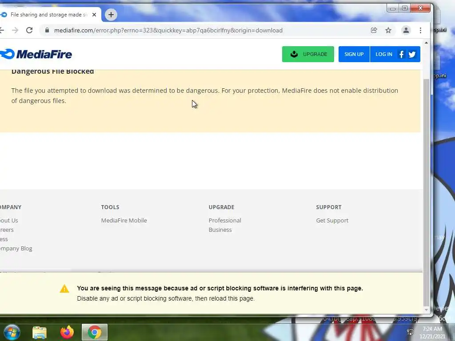This screenshot has width=455, height=341.
Task: Go forward in browser history
Action: pyautogui.click(x=15, y=30)
